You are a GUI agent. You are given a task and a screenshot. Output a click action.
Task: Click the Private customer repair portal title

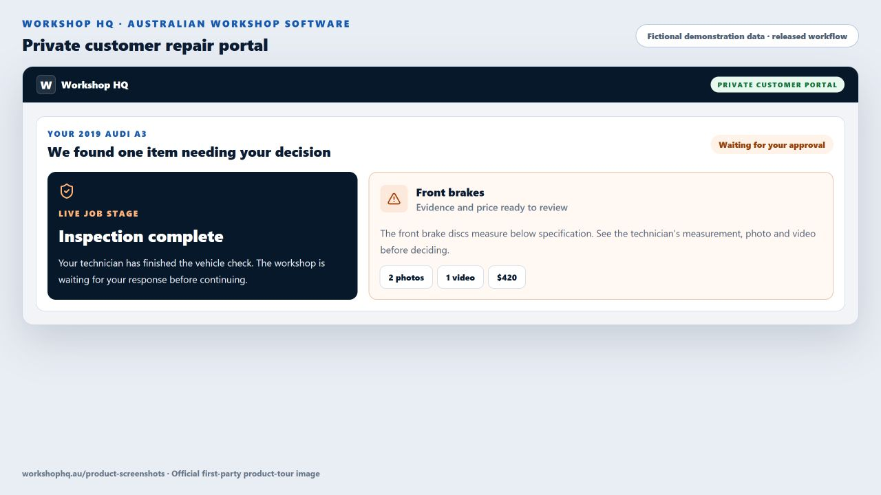click(145, 45)
